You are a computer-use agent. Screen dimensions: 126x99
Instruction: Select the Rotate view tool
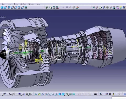pyautogui.click(x=46, y=94)
